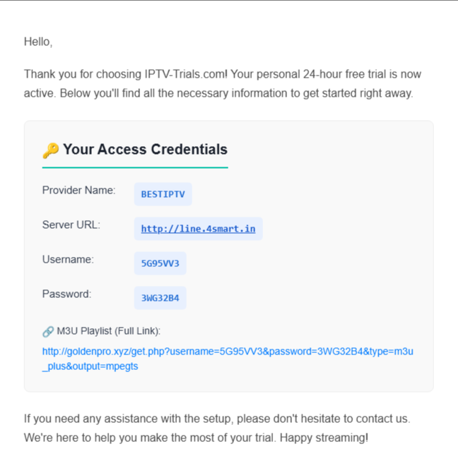Click the BESTIPTV provider name value

click(x=163, y=194)
